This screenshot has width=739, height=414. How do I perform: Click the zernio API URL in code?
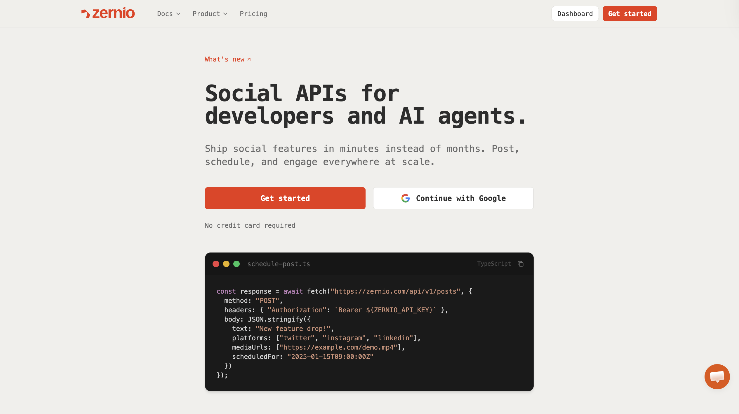[395, 291]
